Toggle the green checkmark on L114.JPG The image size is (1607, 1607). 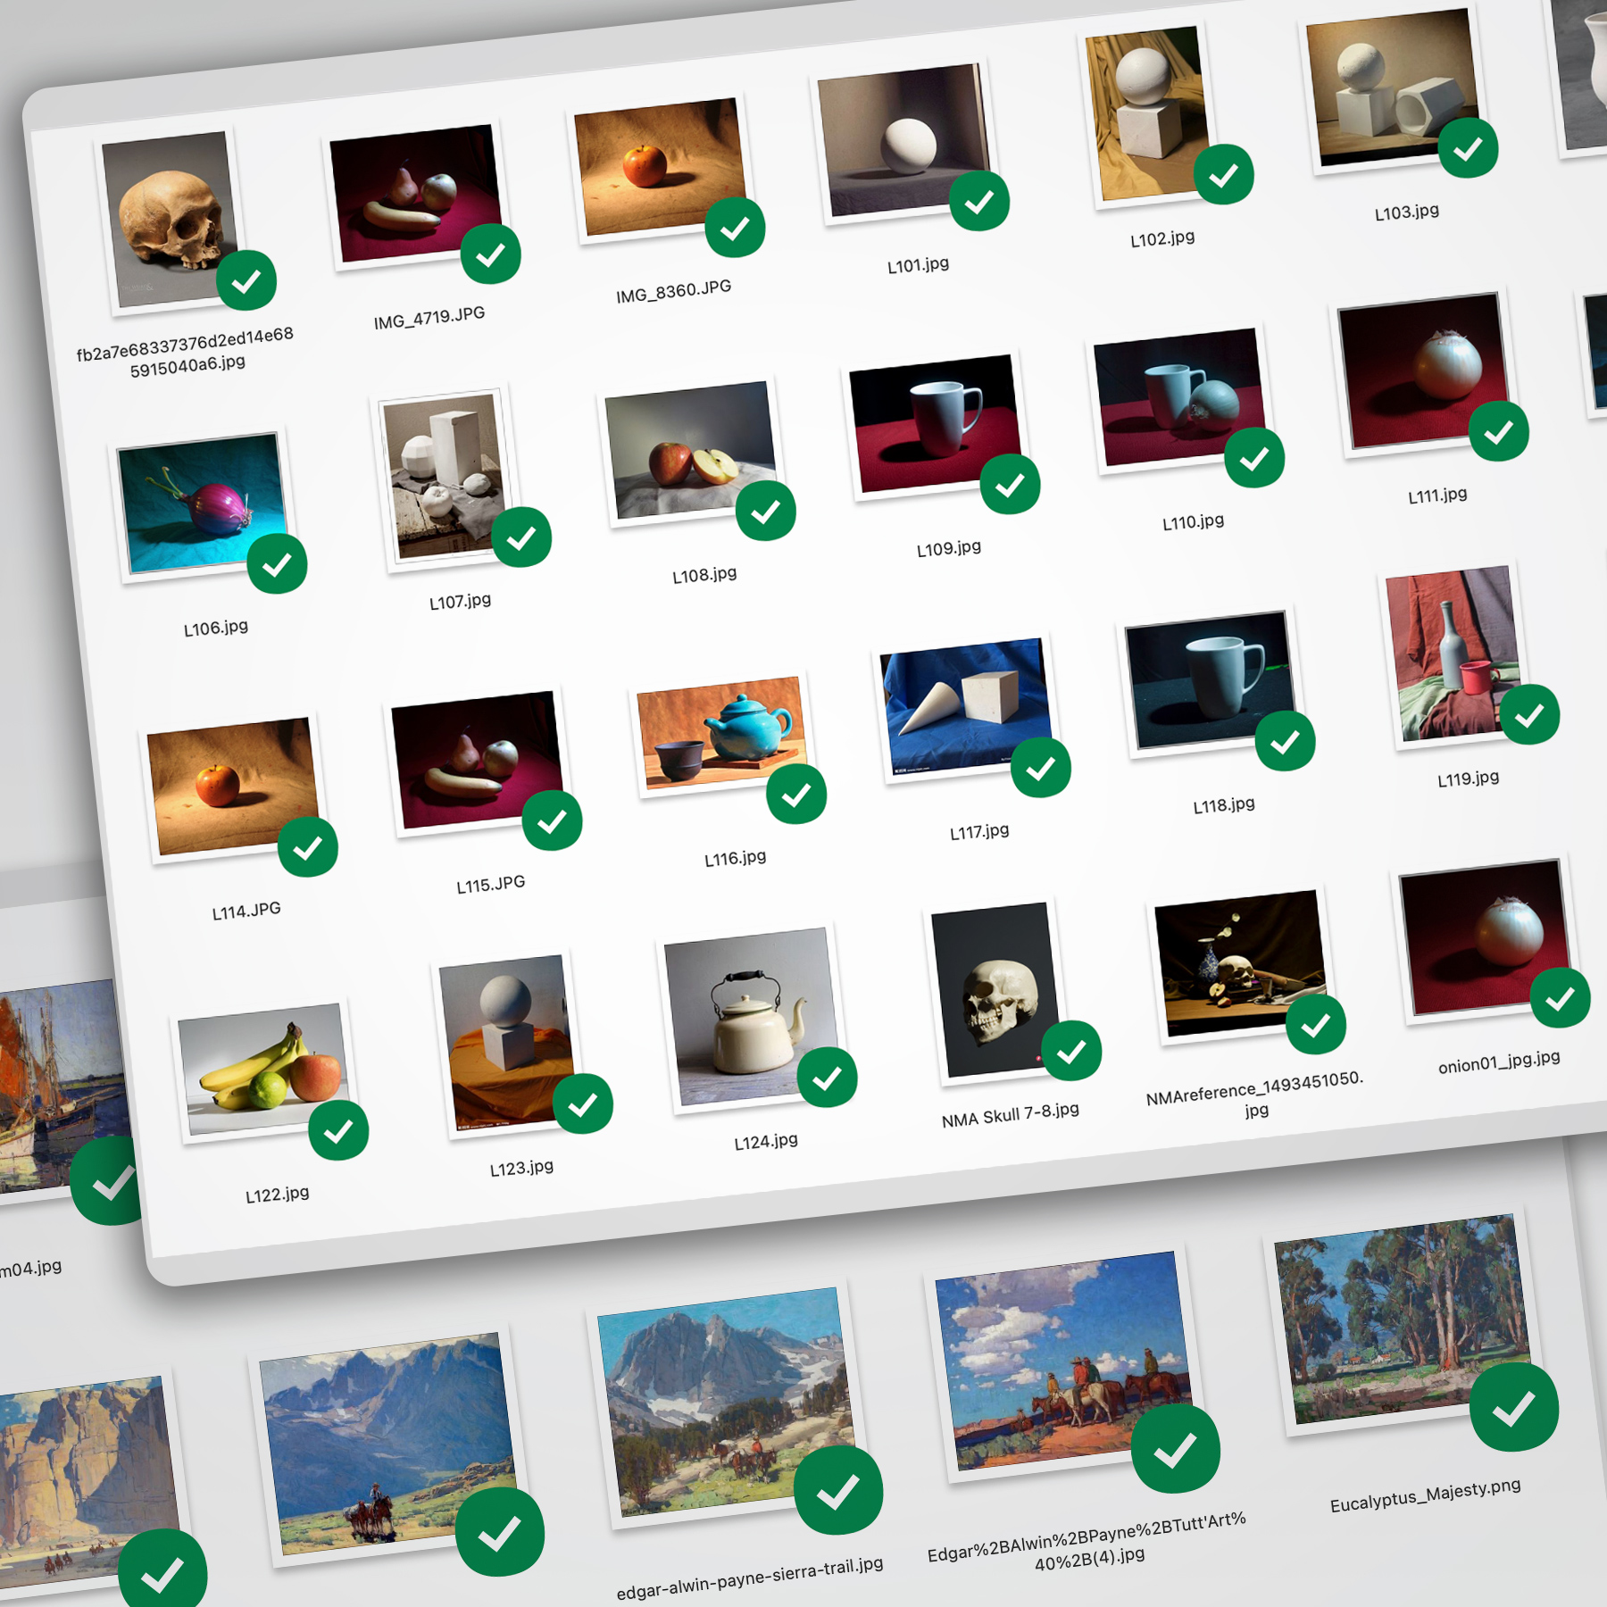[308, 847]
